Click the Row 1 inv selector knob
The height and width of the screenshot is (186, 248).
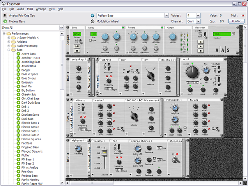pyautogui.click(x=151, y=75)
